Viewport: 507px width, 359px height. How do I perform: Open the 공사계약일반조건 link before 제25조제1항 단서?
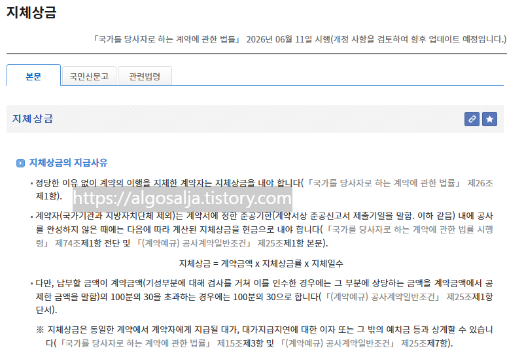click(381, 297)
